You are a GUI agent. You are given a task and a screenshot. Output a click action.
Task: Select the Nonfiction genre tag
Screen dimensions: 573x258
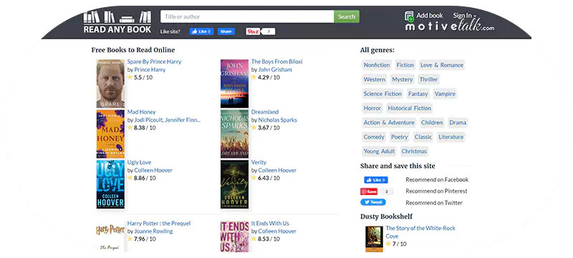[x=377, y=65]
